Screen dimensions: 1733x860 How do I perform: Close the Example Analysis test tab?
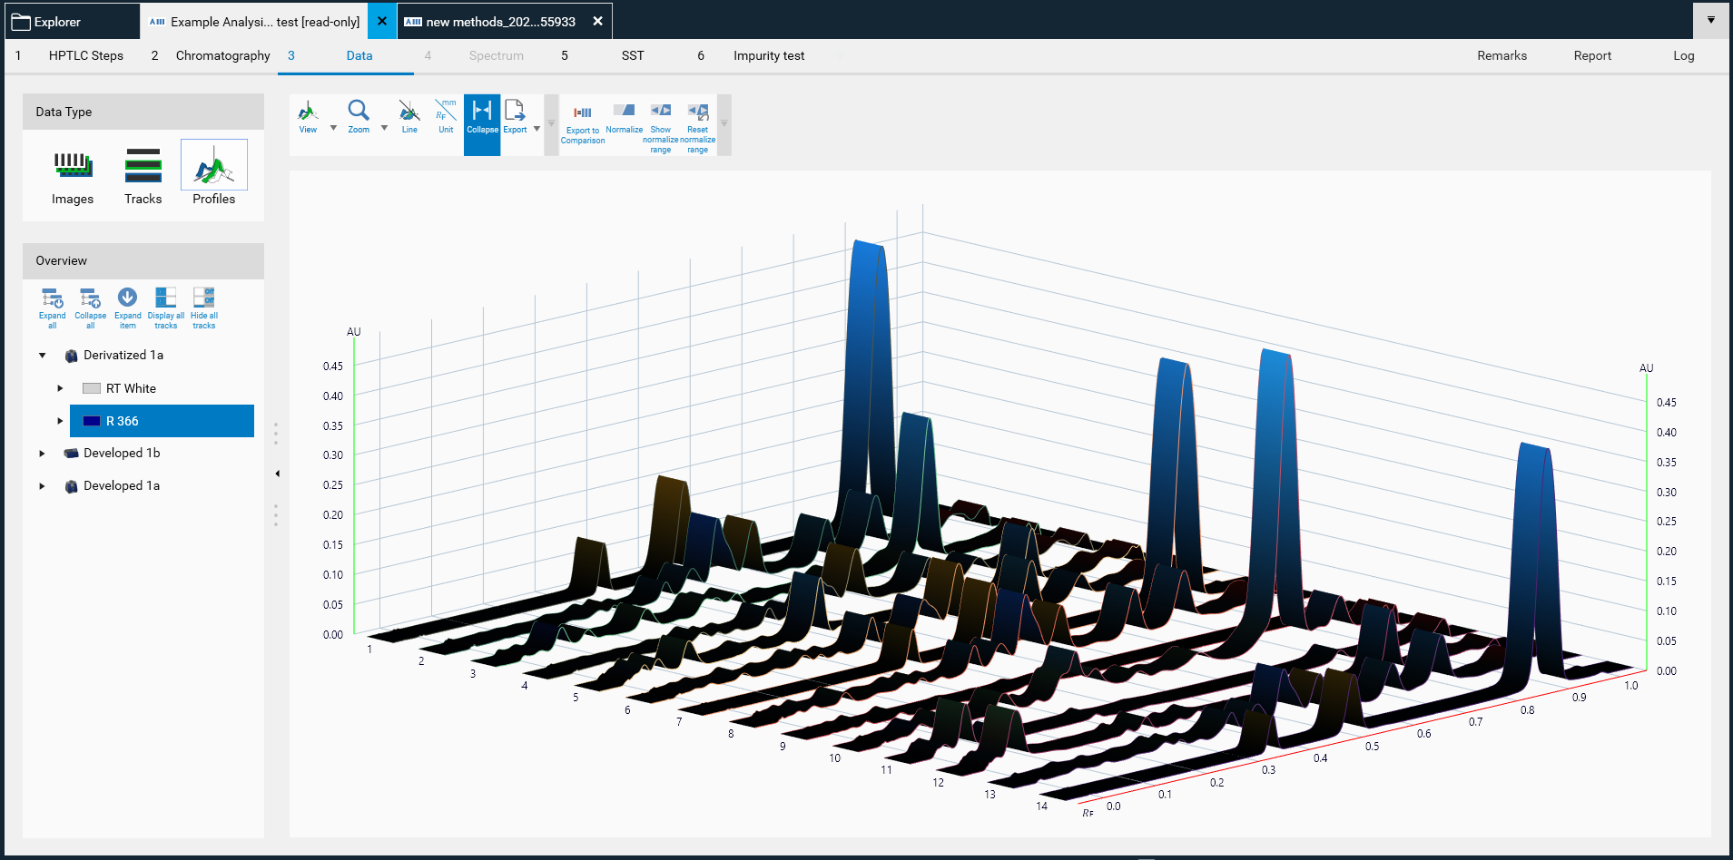tap(382, 21)
